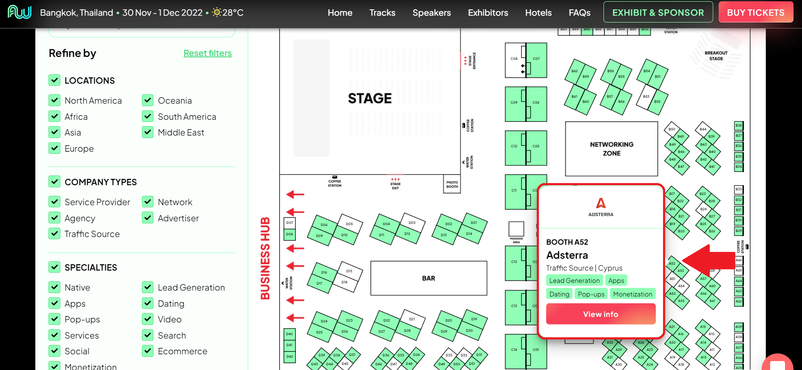Toggle the Ecommerce checkbox
The height and width of the screenshot is (370, 802).
click(147, 351)
